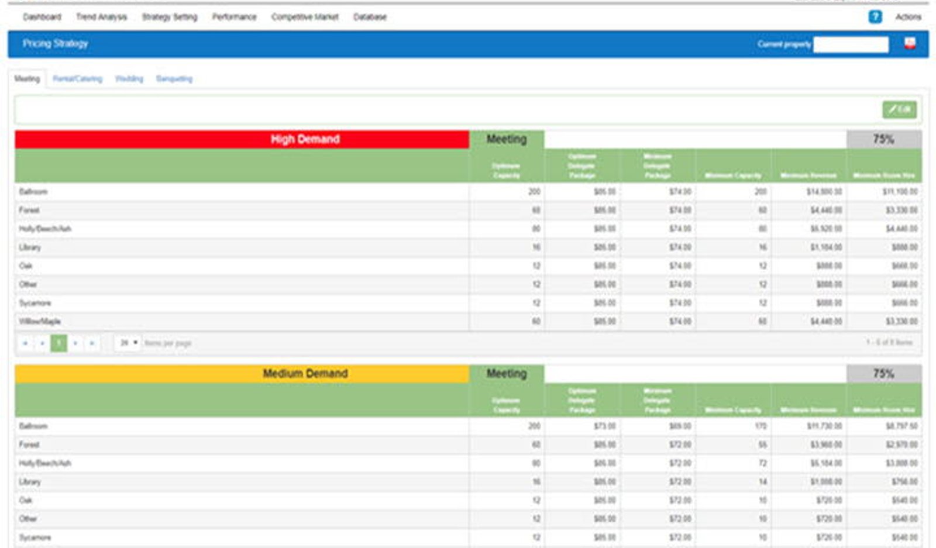Click Ballroom minimum capacity 170 in Medium Demand
Image resolution: width=936 pixels, height=548 pixels.
[x=760, y=426]
